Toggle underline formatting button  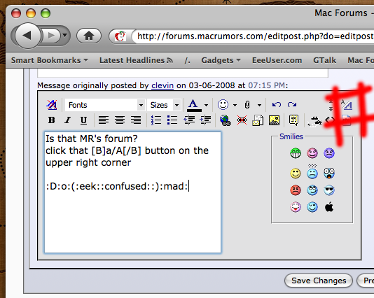pyautogui.click(x=83, y=120)
